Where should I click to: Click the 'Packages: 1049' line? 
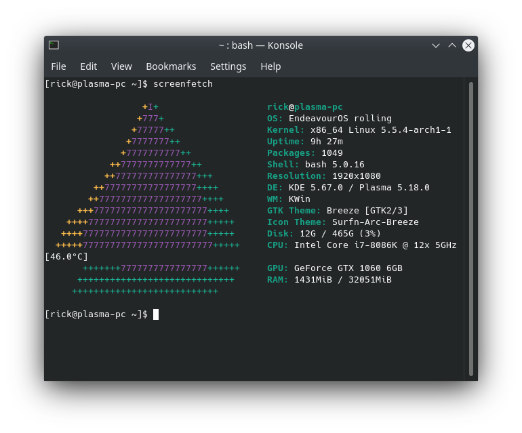click(x=305, y=153)
